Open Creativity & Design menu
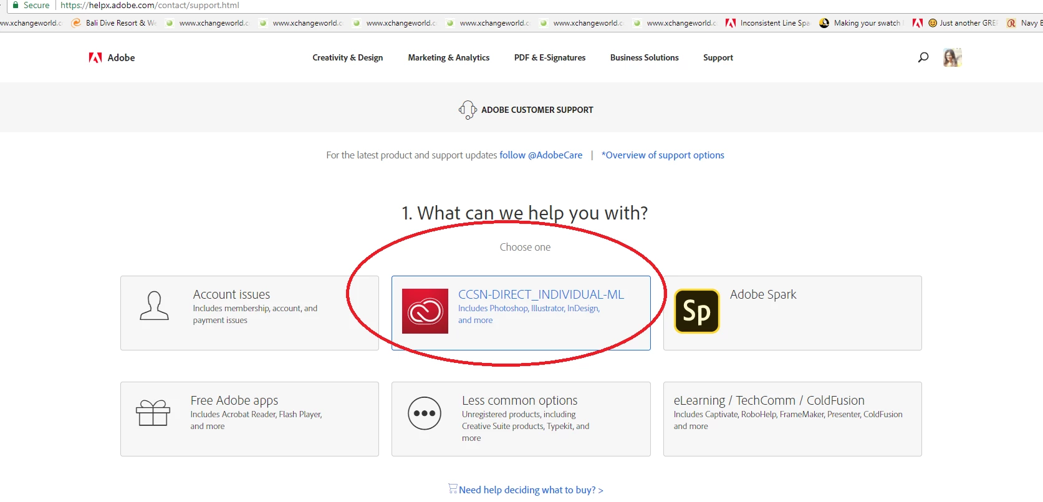 (348, 57)
